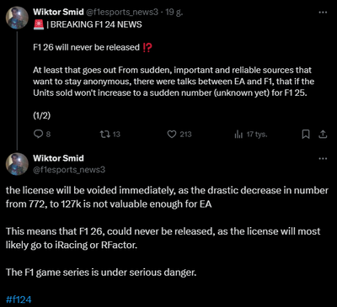Click the red siren emoji before BREAKING
Image resolution: width=337 pixels, height=307 pixels.
[x=39, y=24]
